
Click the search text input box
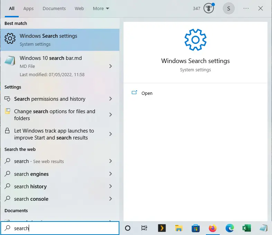tap(60, 228)
